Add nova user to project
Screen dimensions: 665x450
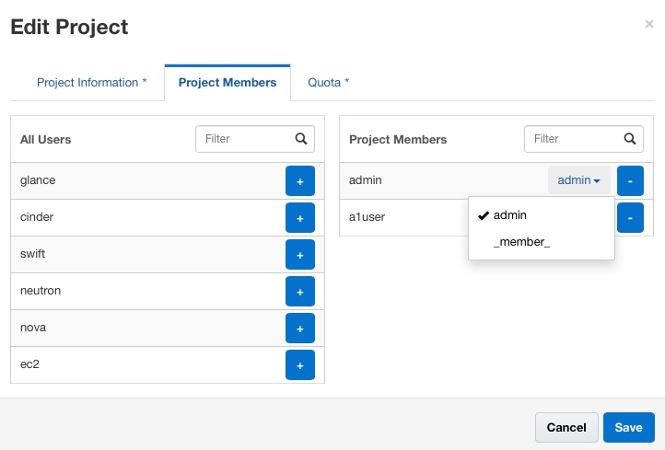point(300,328)
